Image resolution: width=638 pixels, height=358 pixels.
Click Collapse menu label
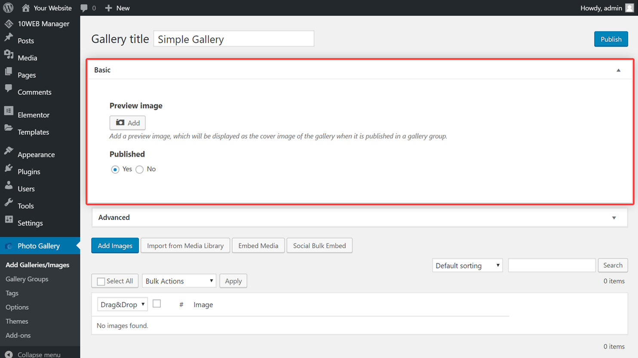pos(39,355)
